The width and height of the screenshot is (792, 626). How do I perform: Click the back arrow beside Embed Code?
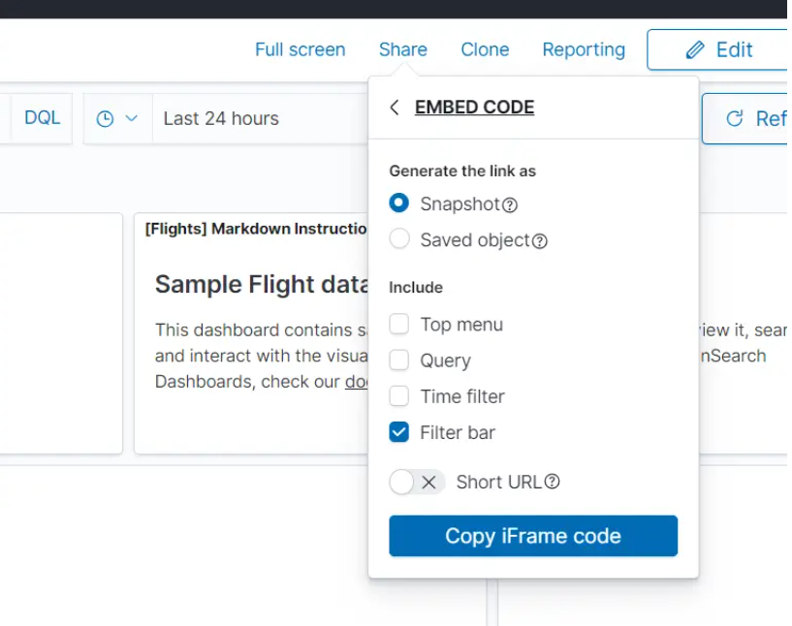click(395, 108)
